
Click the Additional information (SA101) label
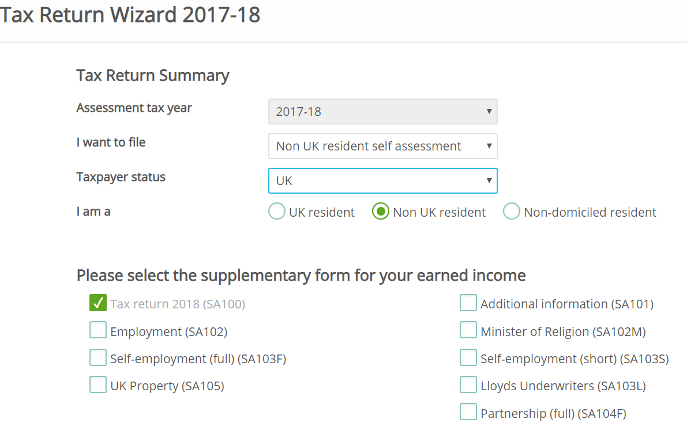566,304
